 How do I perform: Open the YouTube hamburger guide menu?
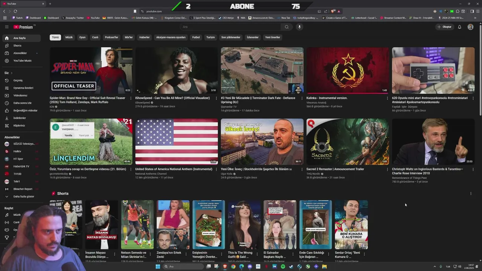click(x=7, y=27)
